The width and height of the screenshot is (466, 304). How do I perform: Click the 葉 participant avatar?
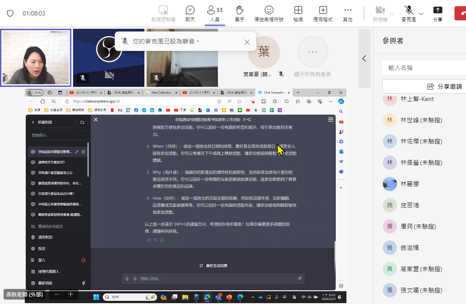coord(264,52)
